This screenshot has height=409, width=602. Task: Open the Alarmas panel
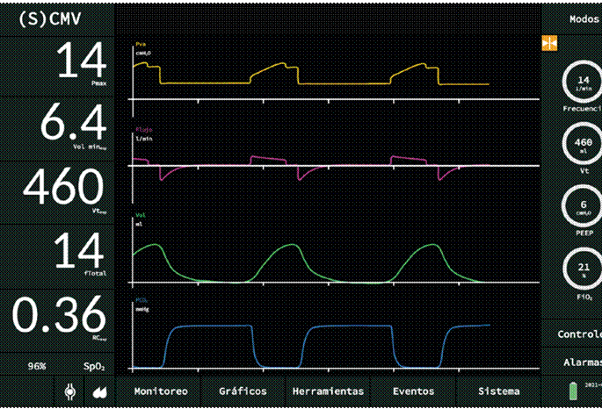pyautogui.click(x=582, y=362)
